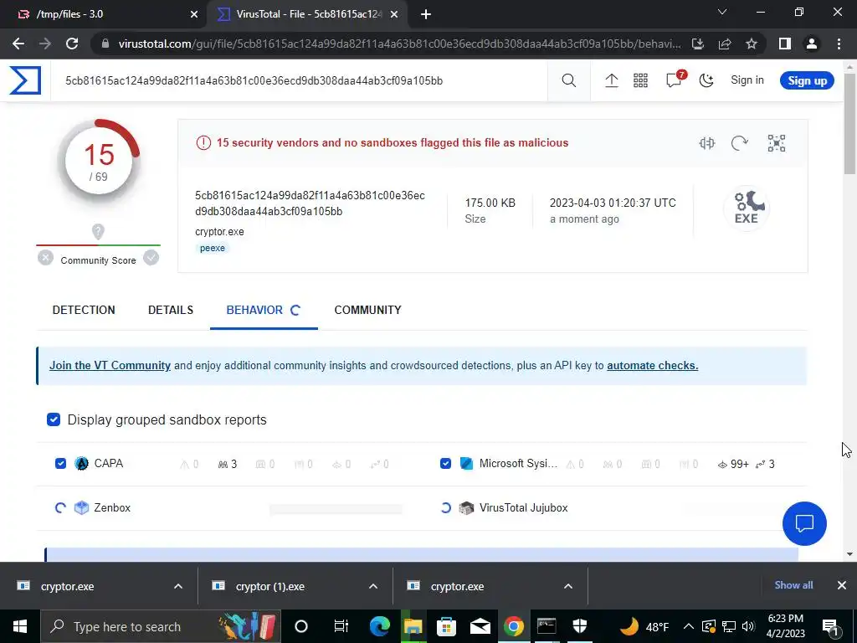This screenshot has height=643, width=857.
Task: Switch to the /tmp/files - 3.0 browser tab
Action: tap(103, 14)
